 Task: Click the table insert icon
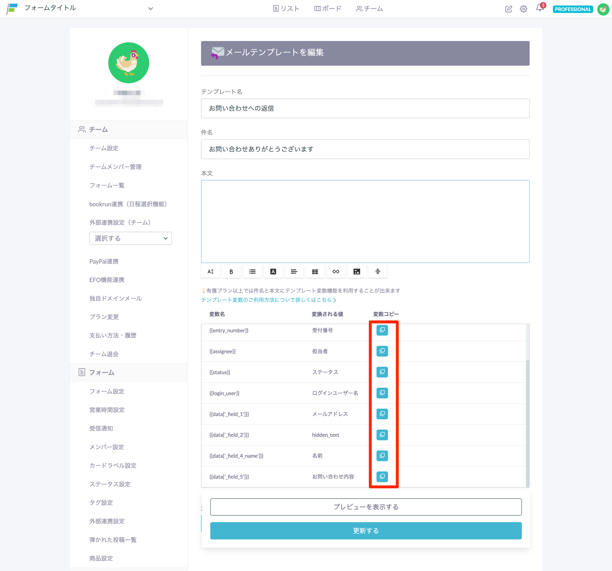(x=315, y=272)
